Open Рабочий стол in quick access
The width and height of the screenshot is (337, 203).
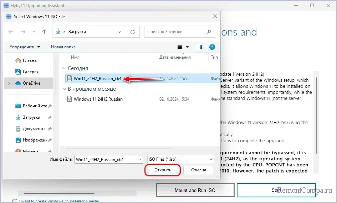(x=31, y=106)
